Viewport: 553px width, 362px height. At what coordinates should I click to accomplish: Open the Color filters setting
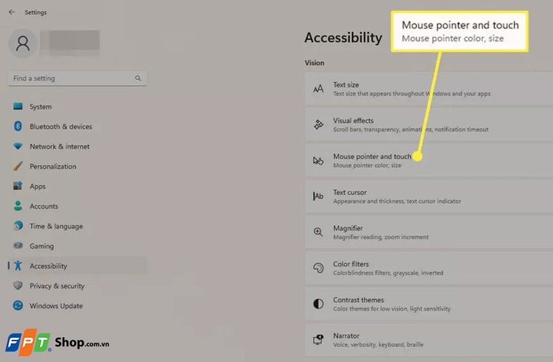(x=429, y=268)
